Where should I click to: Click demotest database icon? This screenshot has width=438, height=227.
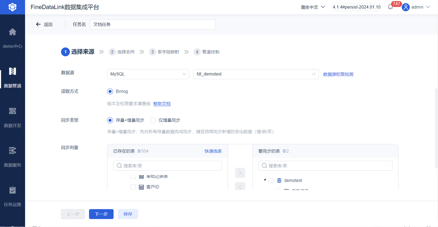pyautogui.click(x=279, y=180)
